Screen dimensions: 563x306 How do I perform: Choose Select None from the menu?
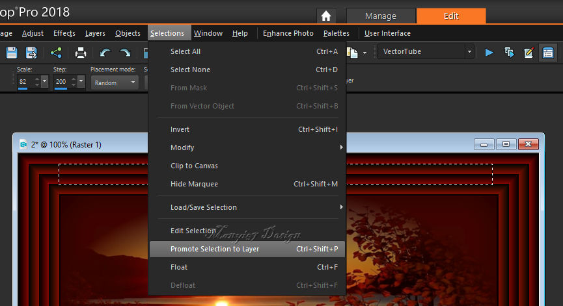click(247, 70)
